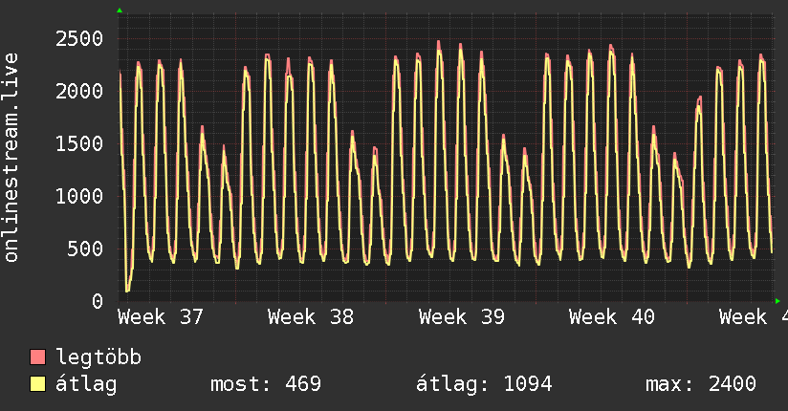Click the 2500 y-axis tick label
This screenshot has height=411, width=788.
click(x=79, y=38)
